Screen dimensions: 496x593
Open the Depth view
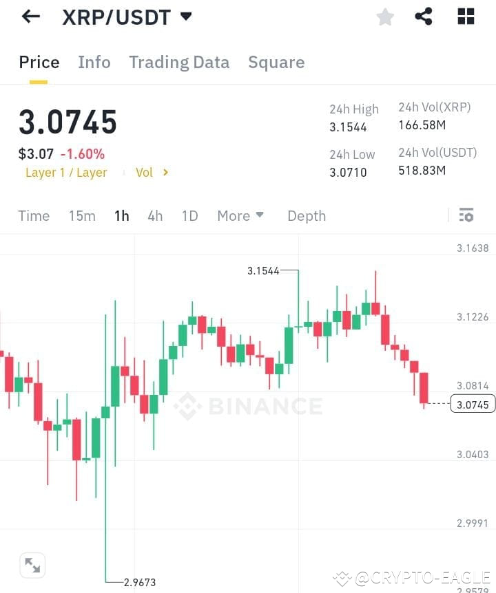point(307,215)
